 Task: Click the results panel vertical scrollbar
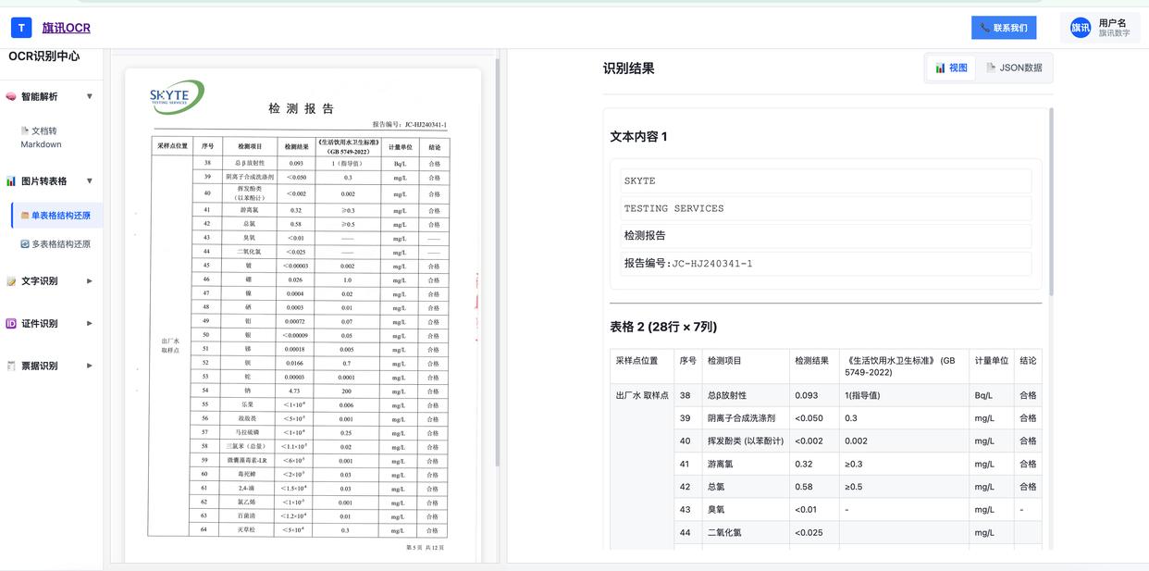[1050, 204]
